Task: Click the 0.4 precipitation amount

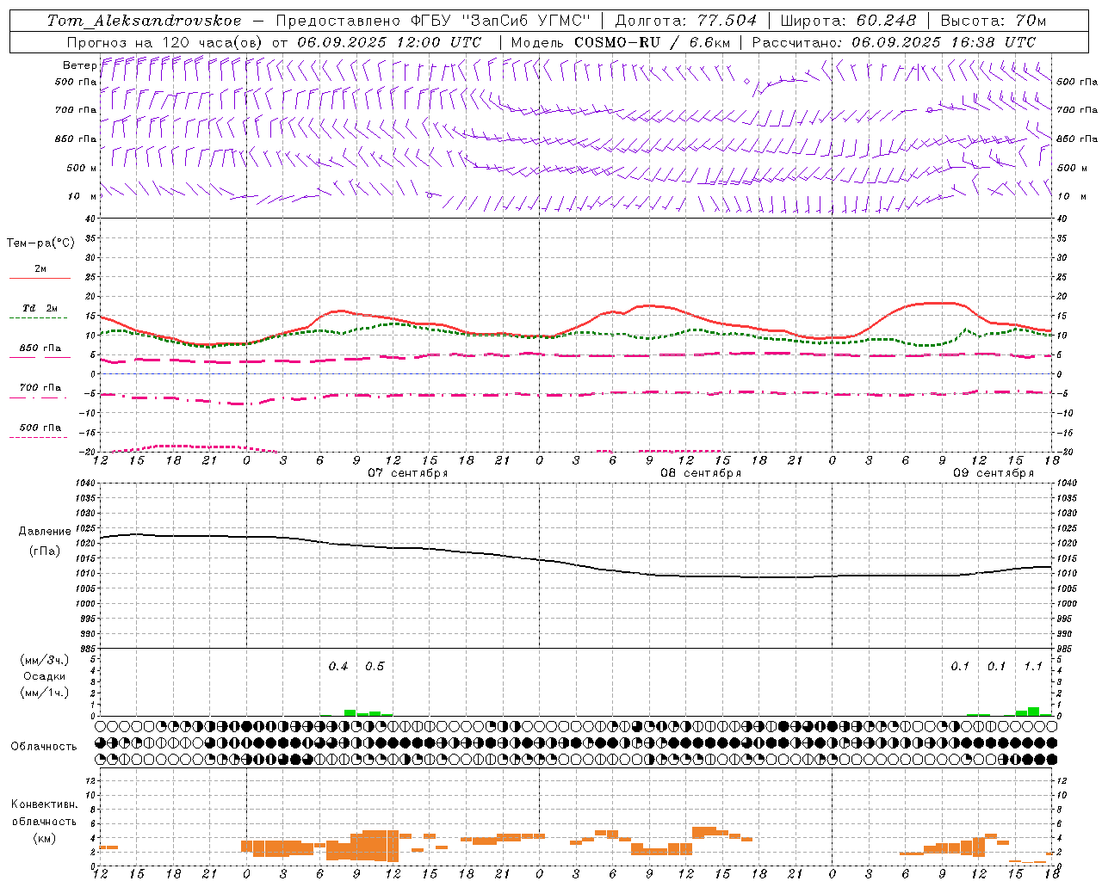Action: coord(338,666)
